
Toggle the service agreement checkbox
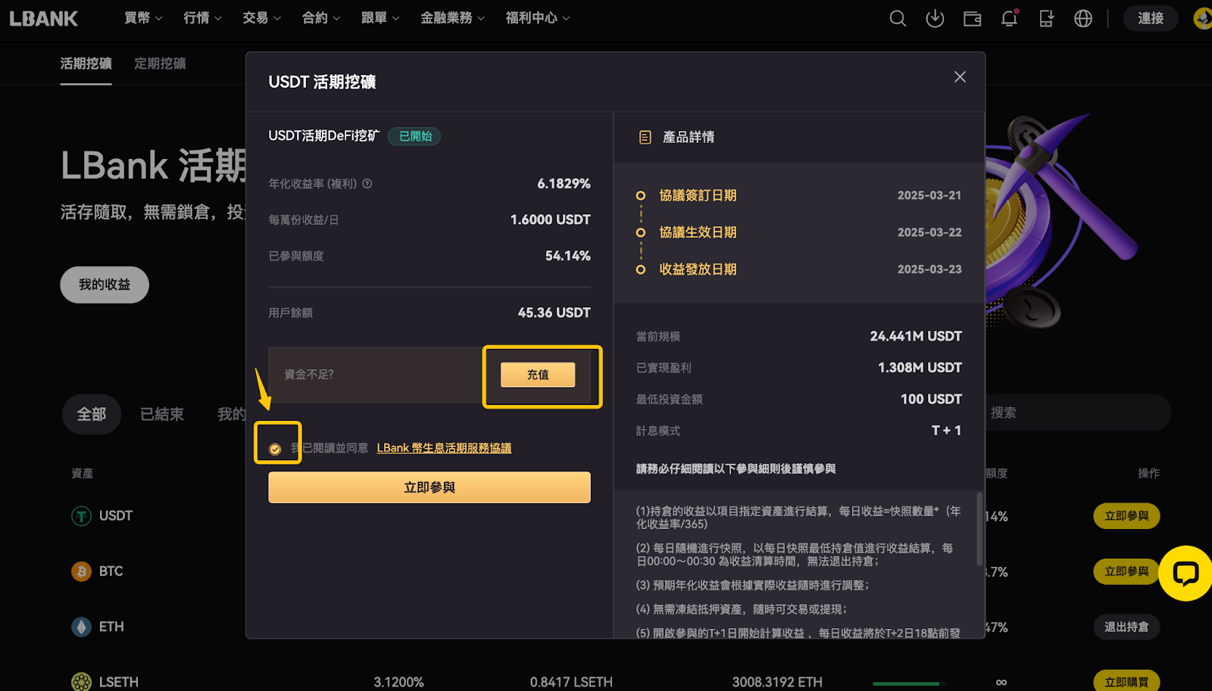pyautogui.click(x=275, y=449)
